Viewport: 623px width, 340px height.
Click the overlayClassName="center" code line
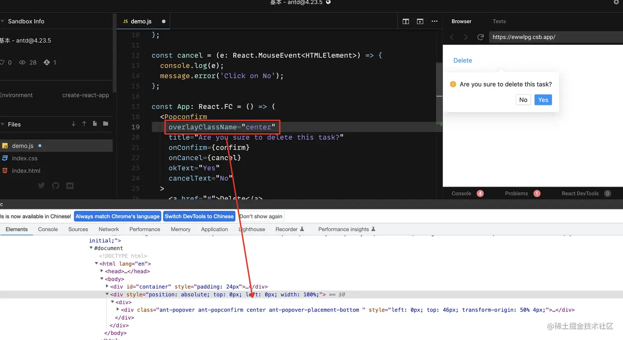coord(222,127)
